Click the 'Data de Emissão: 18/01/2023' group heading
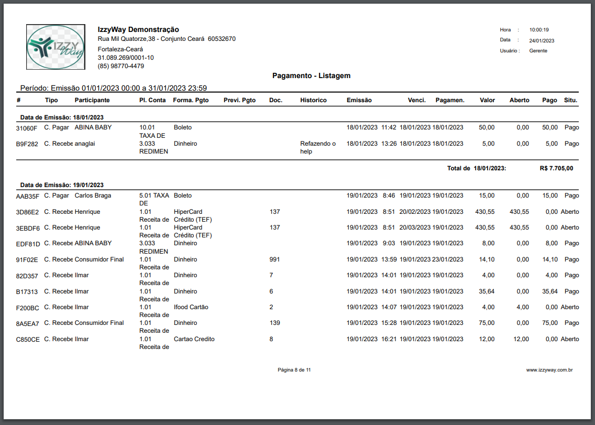Viewport: 595px width, 425px height. [x=62, y=117]
